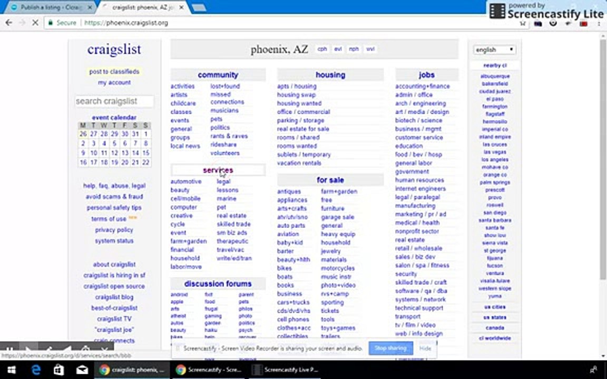Bookmark this page with the star

click(523, 23)
